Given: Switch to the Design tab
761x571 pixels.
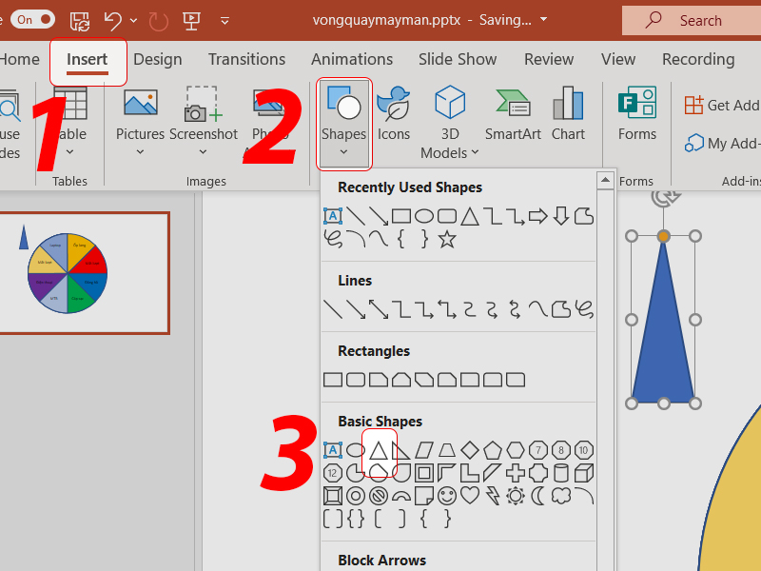Looking at the screenshot, I should click(x=157, y=59).
